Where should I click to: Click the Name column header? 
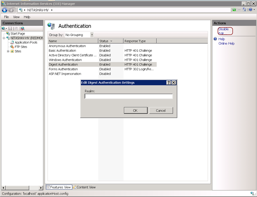pyautogui.click(x=73, y=41)
